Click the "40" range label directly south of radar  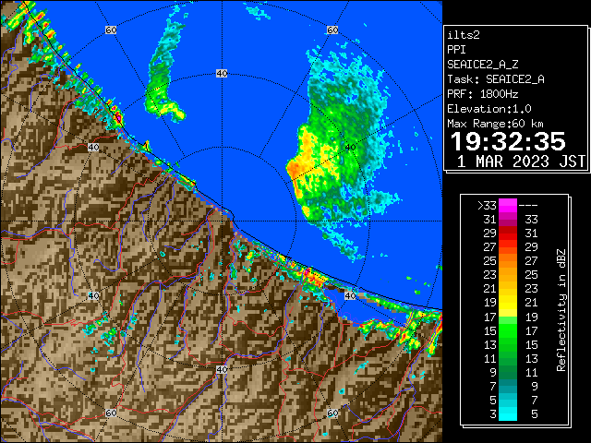222,369
